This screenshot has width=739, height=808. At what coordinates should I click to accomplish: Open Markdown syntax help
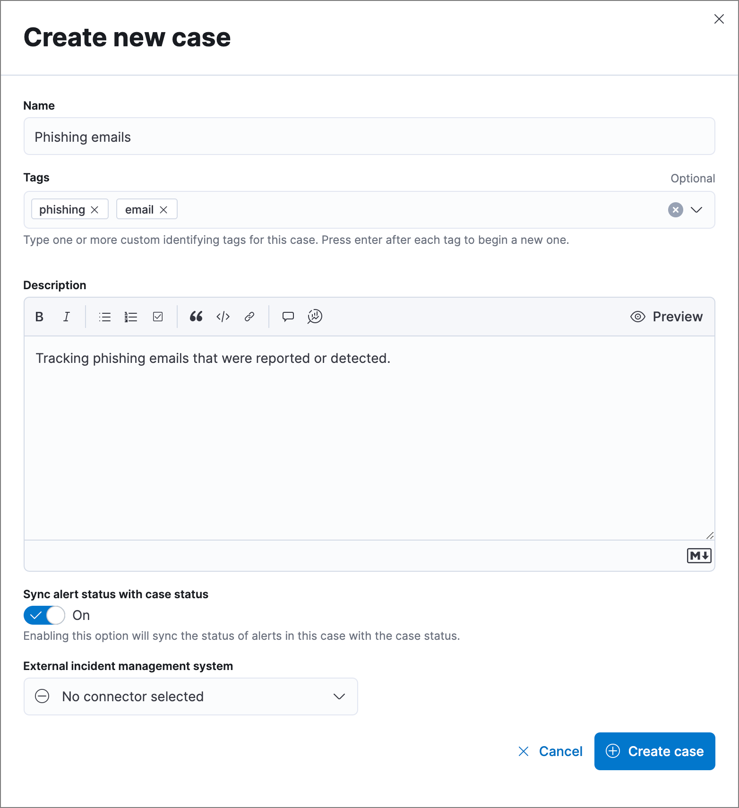coord(698,556)
